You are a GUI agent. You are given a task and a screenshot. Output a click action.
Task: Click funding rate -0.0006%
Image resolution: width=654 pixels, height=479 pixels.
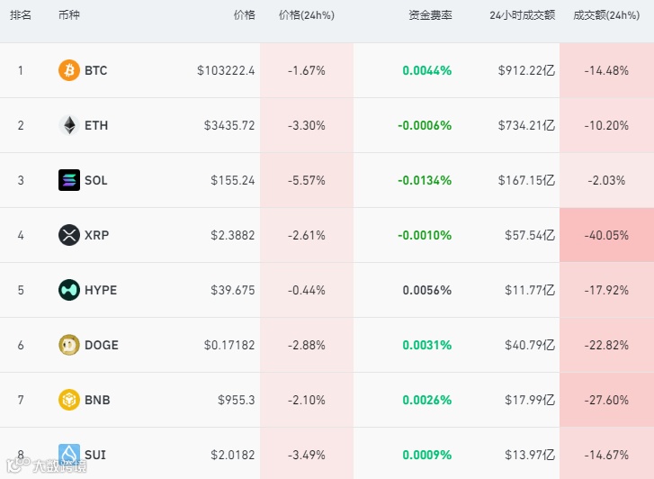[x=425, y=125]
